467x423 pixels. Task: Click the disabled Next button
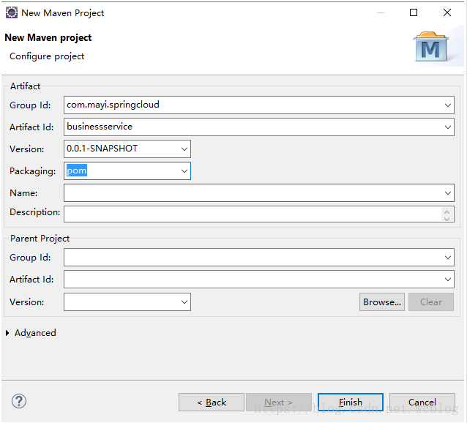[278, 403]
